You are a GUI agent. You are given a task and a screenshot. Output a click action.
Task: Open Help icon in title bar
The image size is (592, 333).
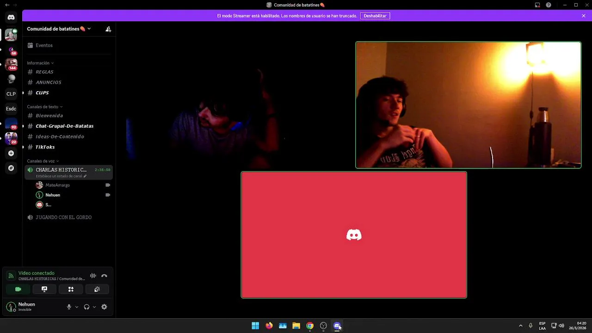pos(549,5)
